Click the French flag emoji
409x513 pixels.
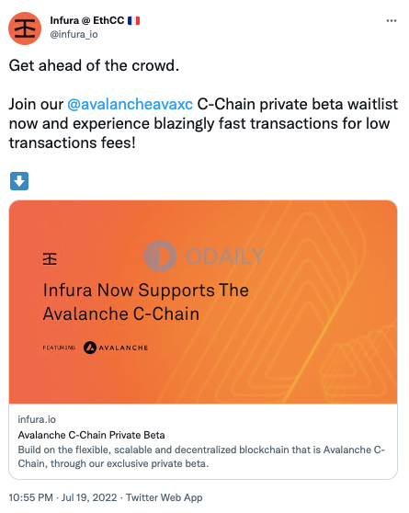[133, 20]
